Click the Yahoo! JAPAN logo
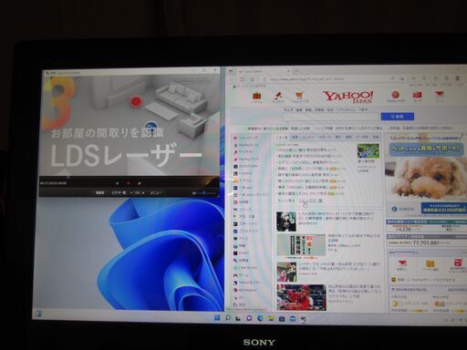 tap(348, 97)
